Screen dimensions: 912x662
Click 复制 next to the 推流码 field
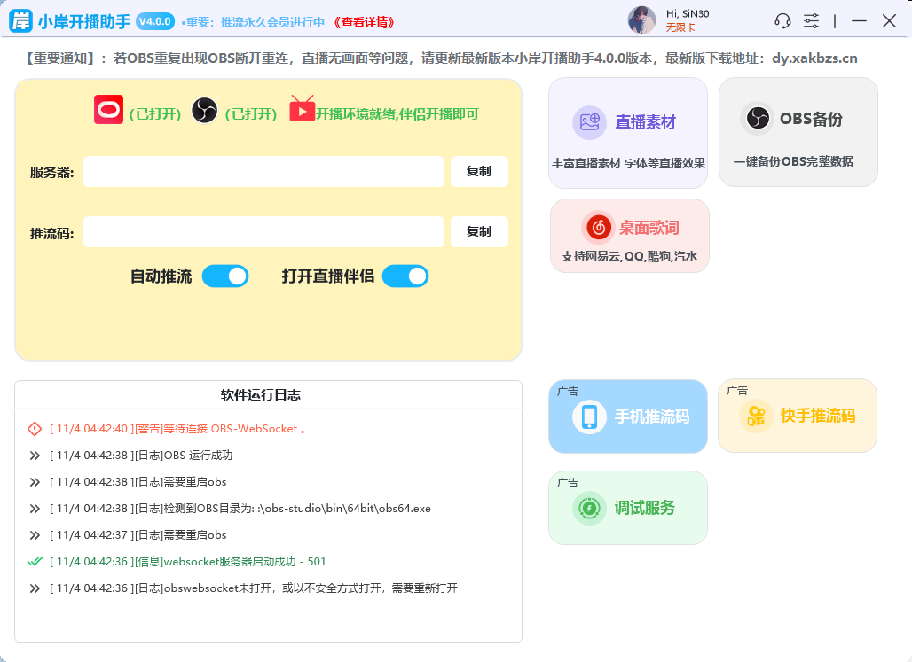[x=479, y=231]
